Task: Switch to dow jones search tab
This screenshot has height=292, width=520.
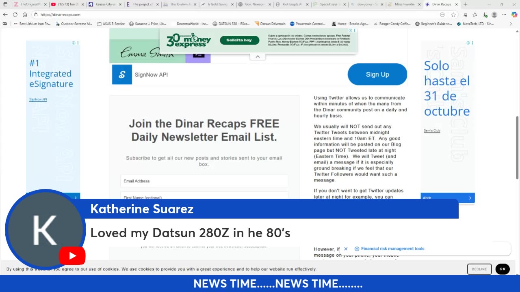Action: tap(366, 4)
